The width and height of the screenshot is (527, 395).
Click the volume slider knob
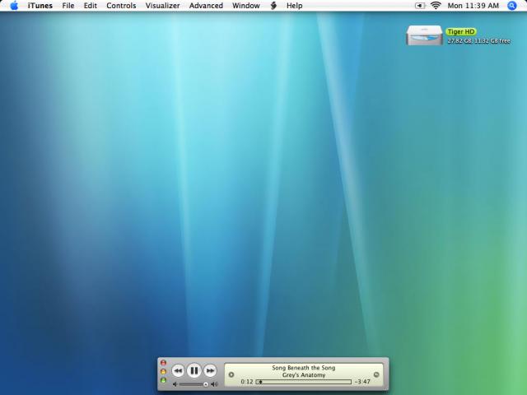[x=206, y=384]
